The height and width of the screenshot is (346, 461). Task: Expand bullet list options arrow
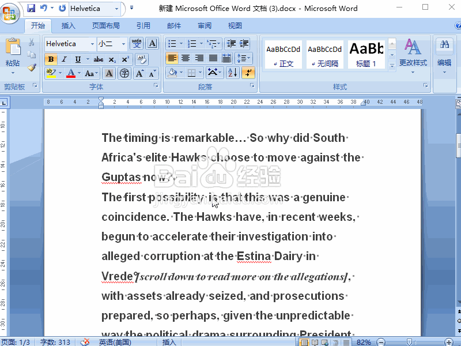point(181,44)
